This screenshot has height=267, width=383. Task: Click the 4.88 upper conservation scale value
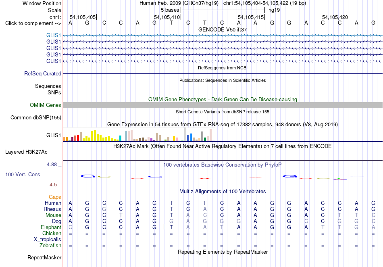click(x=52, y=165)
